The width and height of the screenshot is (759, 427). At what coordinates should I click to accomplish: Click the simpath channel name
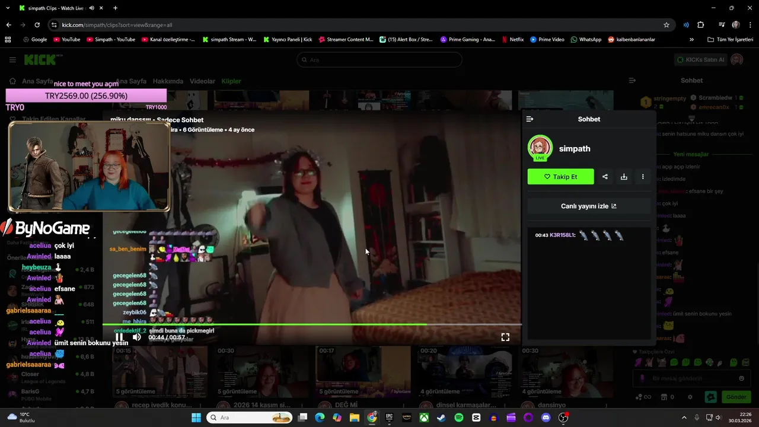575,149
